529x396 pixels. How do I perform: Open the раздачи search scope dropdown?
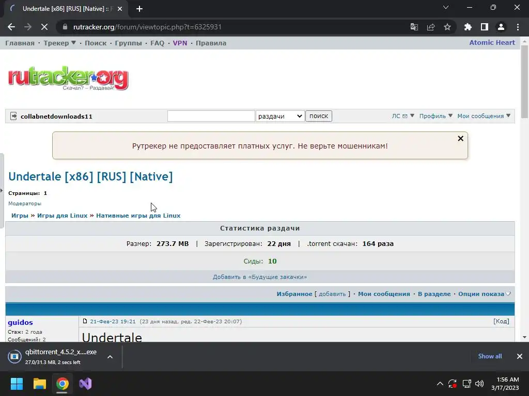point(280,116)
